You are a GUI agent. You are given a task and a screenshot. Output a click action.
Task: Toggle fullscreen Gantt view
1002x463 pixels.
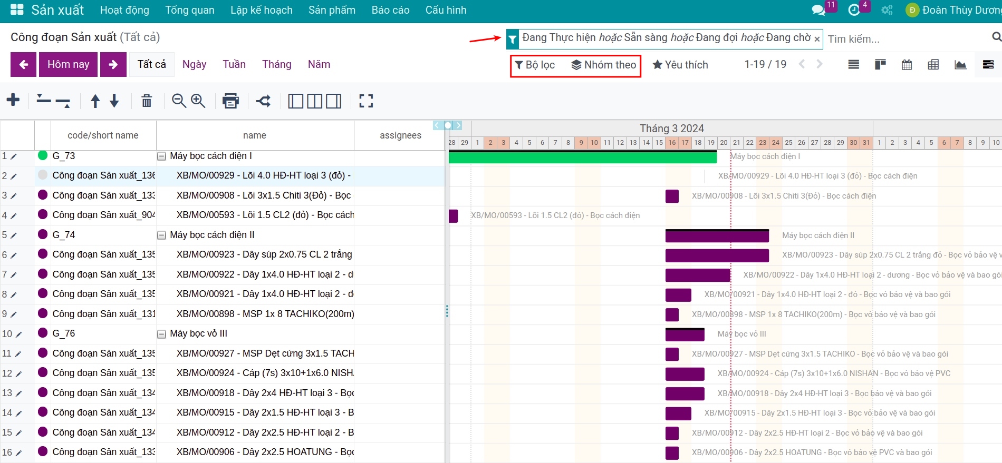[366, 101]
